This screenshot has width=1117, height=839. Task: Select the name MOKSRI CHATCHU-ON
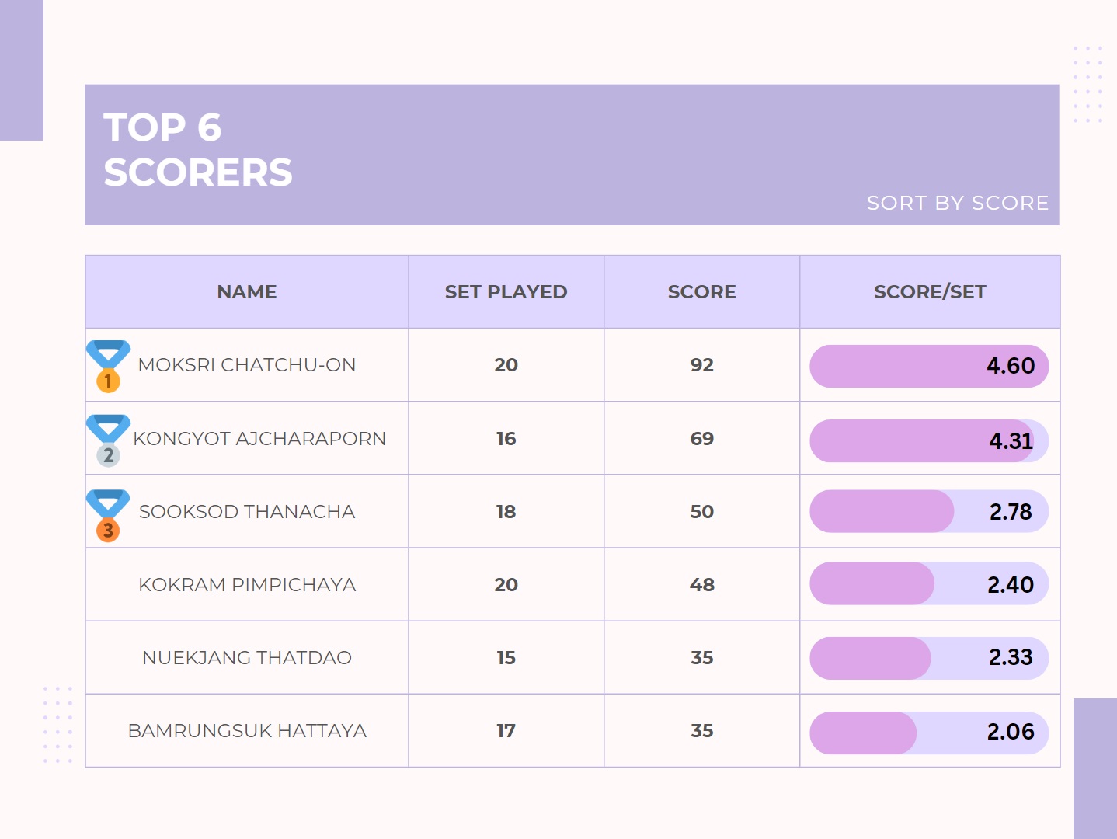[247, 365]
